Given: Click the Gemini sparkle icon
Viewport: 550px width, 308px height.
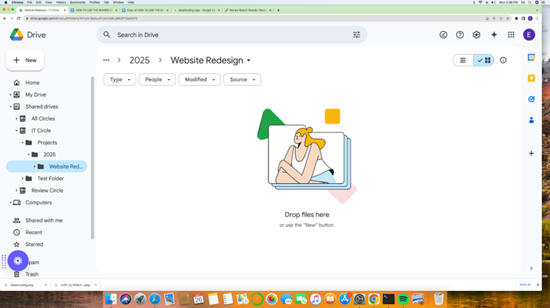Looking at the screenshot, I should pos(494,35).
